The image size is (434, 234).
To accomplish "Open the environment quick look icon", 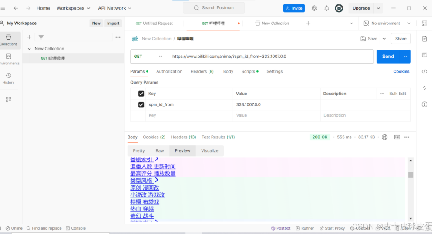I will 424,23.
